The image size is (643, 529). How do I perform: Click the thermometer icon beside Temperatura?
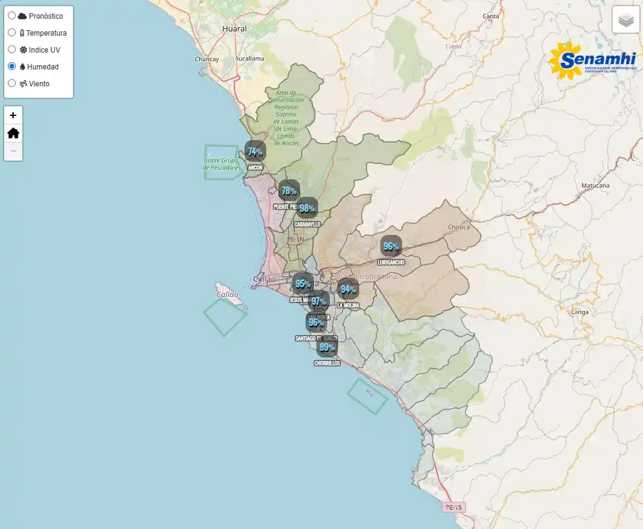point(22,33)
